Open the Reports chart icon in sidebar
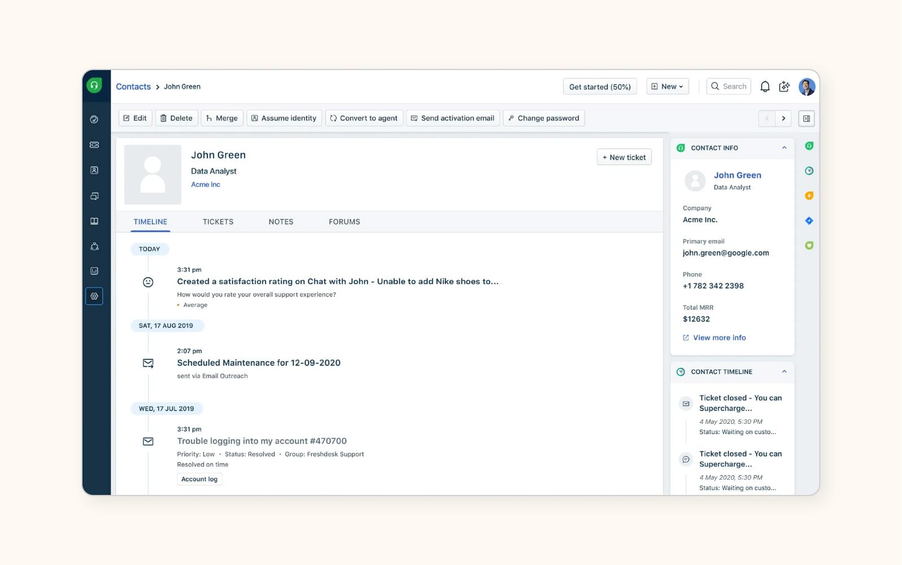Image resolution: width=902 pixels, height=565 pixels. click(94, 271)
